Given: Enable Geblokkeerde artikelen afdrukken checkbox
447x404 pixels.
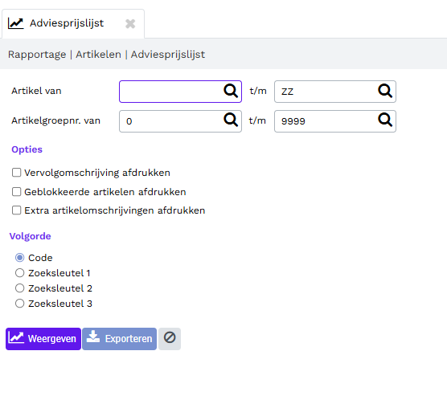Looking at the screenshot, I should [x=17, y=192].
